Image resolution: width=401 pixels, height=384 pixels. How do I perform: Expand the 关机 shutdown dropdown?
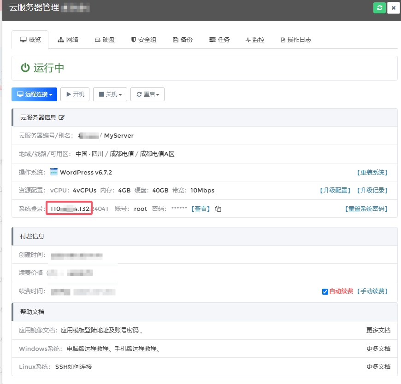click(x=110, y=94)
